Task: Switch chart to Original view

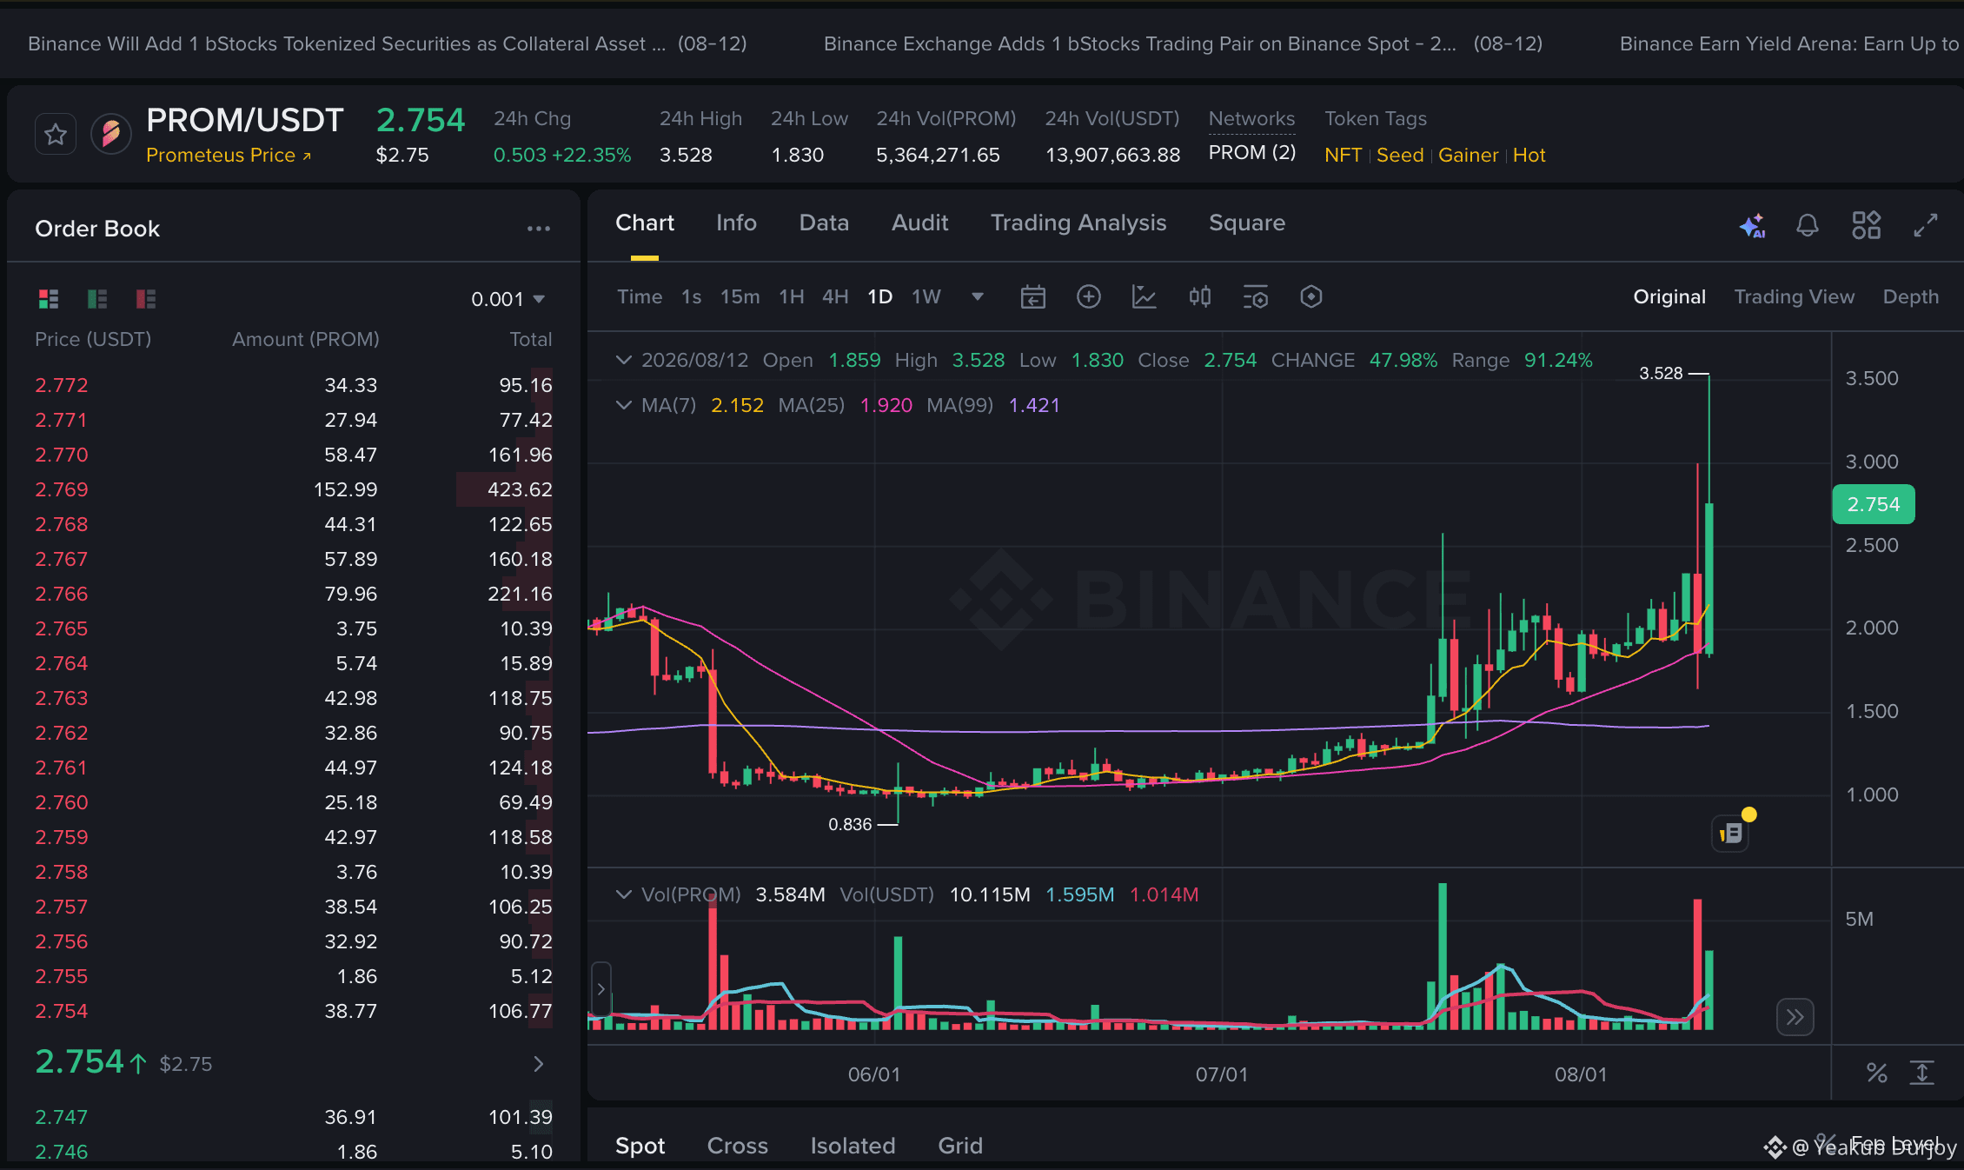Action: tap(1670, 297)
